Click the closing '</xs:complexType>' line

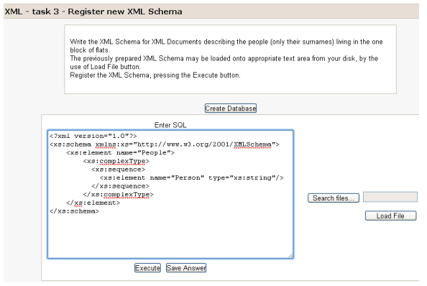click(118, 195)
